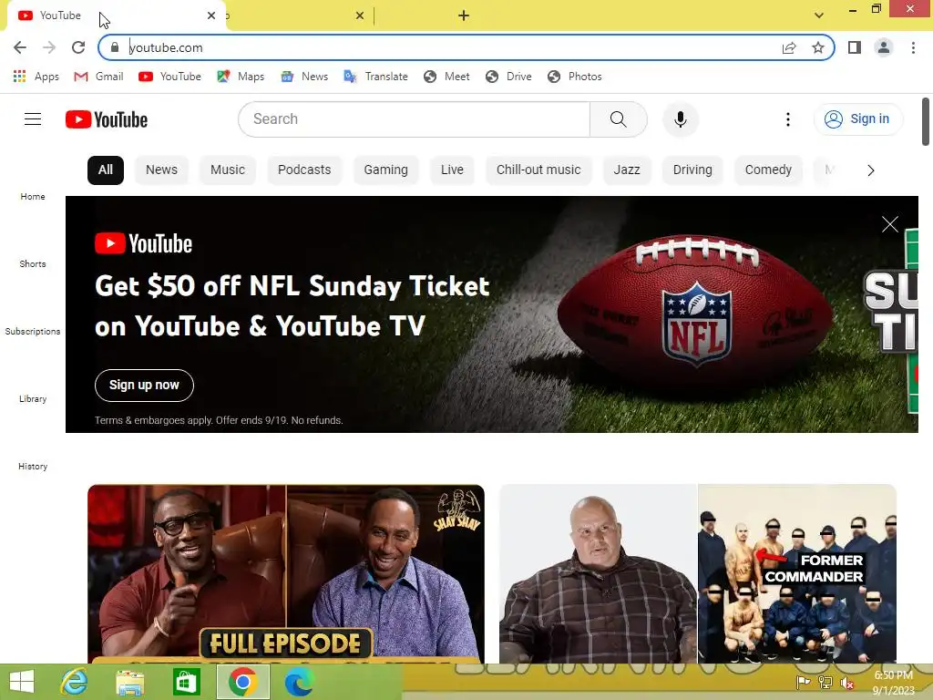Viewport: 933px width, 700px height.
Task: Open the News bookmark in bookmarks bar
Action: point(304,77)
